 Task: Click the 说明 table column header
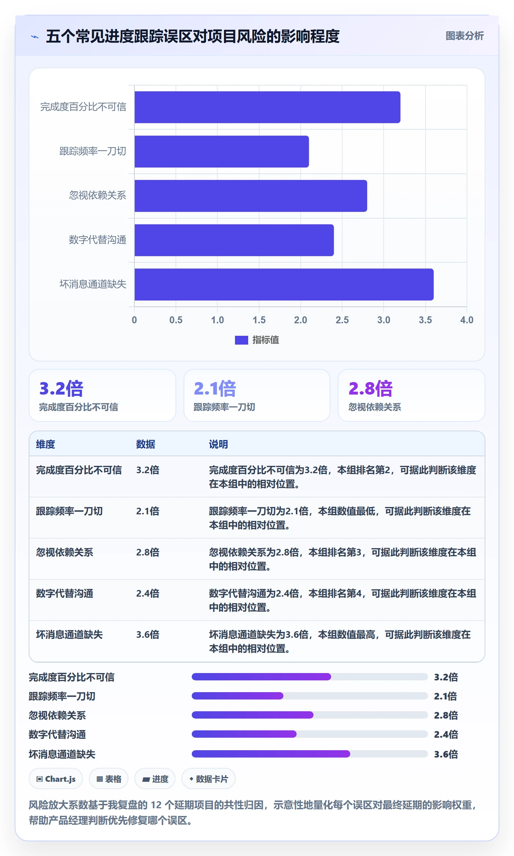click(218, 444)
